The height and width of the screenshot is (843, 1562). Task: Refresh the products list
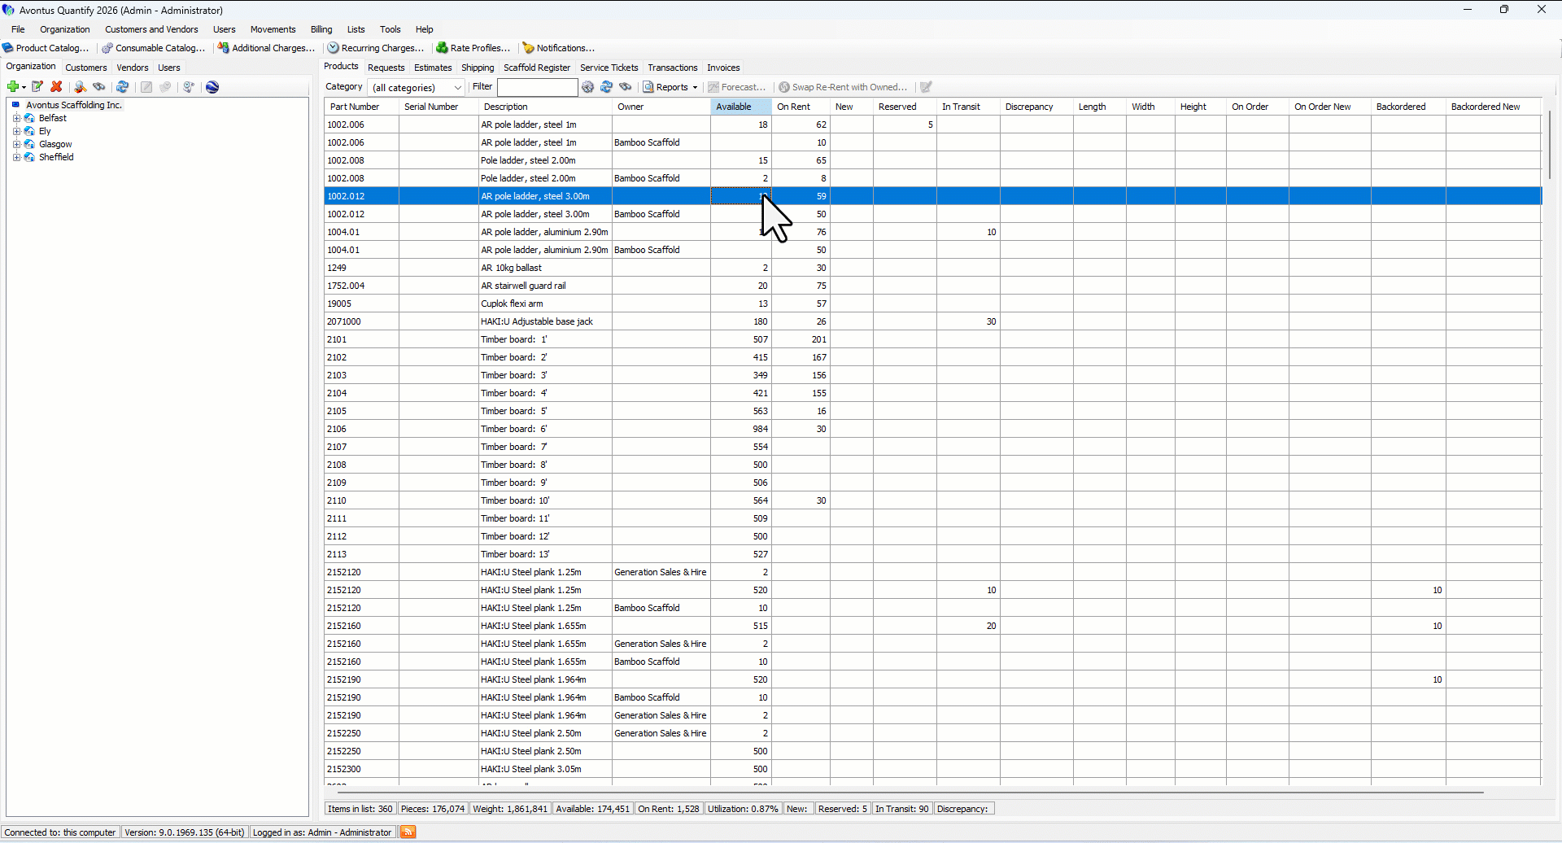click(607, 87)
